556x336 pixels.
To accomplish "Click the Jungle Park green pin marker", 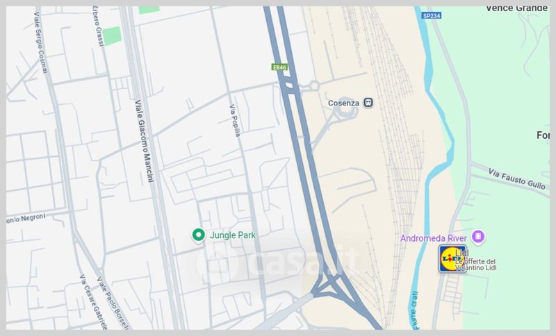I will pyautogui.click(x=199, y=235).
